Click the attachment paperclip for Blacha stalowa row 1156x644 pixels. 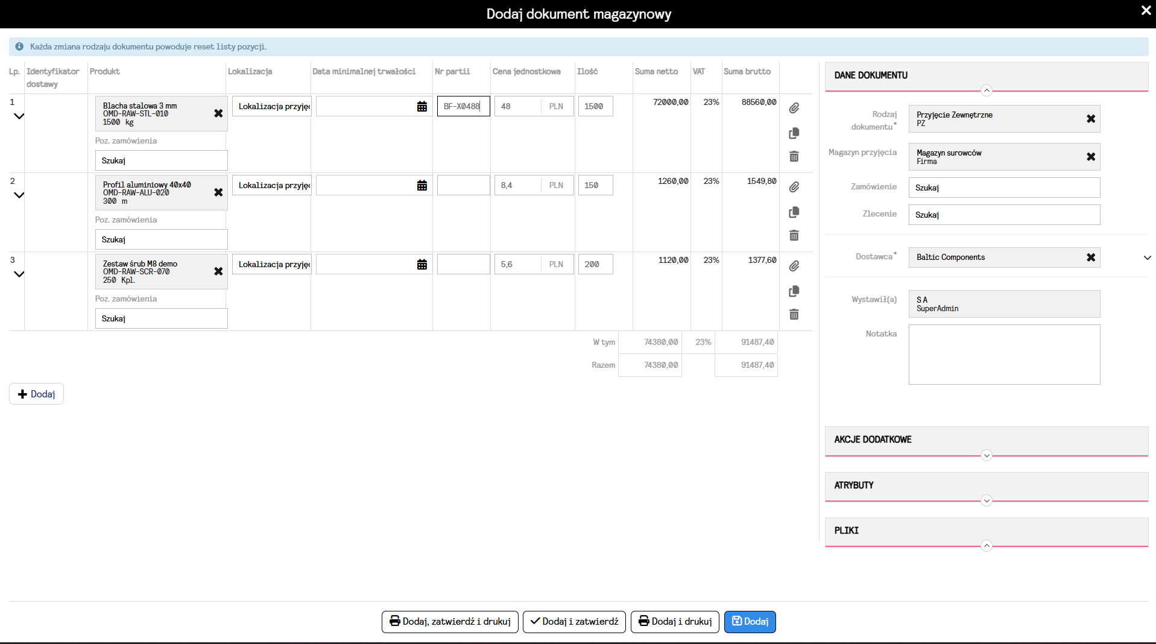pyautogui.click(x=794, y=108)
